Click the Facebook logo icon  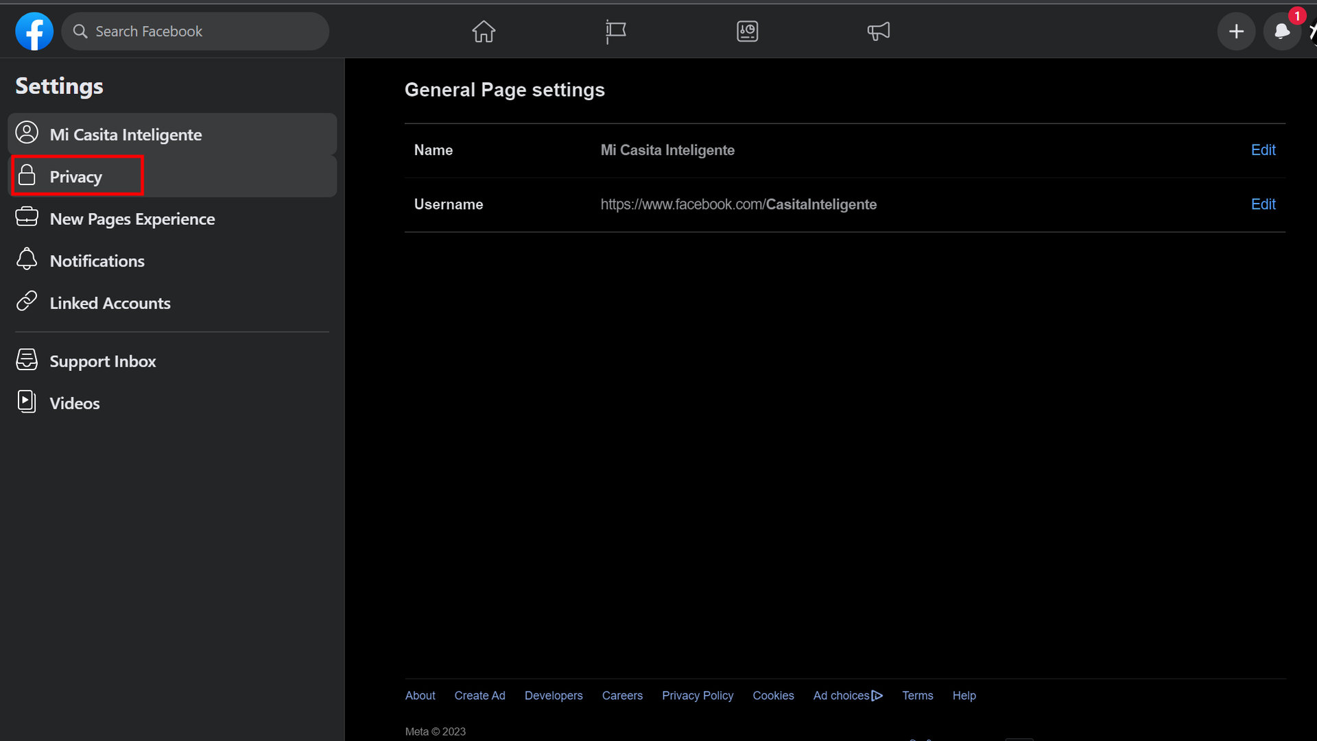point(34,31)
